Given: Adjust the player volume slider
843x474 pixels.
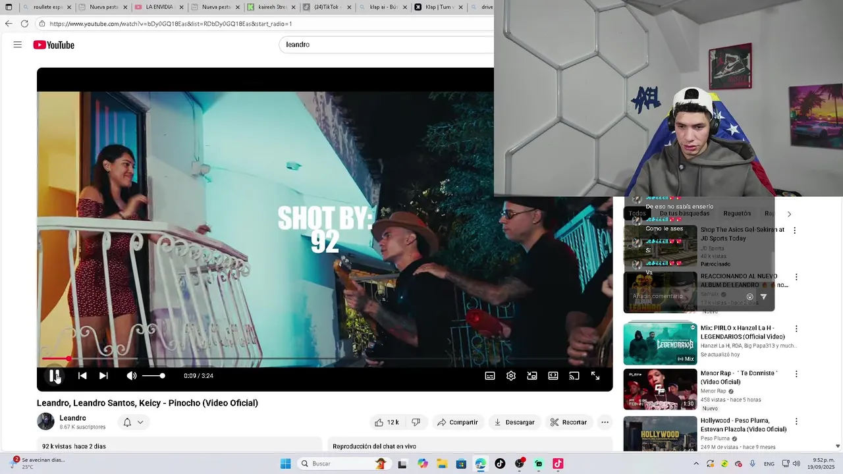Looking at the screenshot, I should (x=153, y=376).
